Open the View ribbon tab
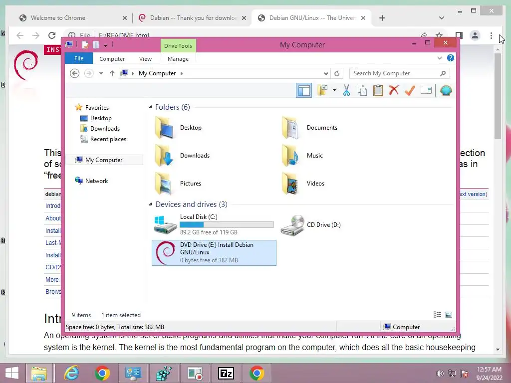 [x=145, y=59]
